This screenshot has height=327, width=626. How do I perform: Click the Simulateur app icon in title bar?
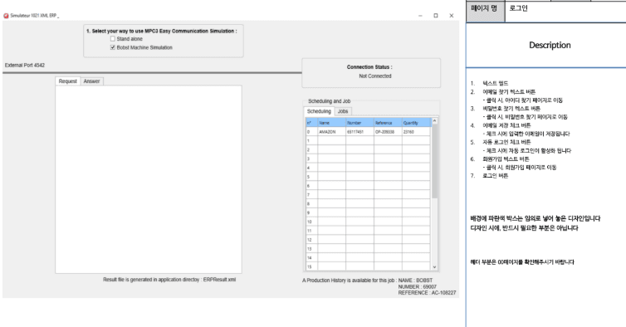point(6,16)
